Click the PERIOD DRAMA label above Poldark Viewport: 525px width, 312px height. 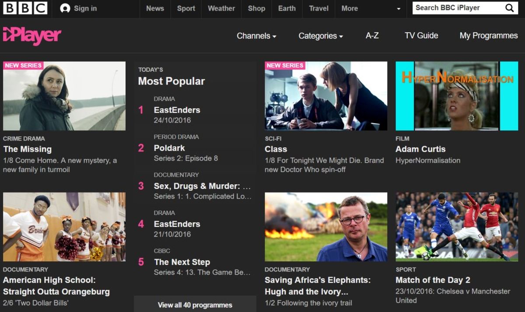176,137
